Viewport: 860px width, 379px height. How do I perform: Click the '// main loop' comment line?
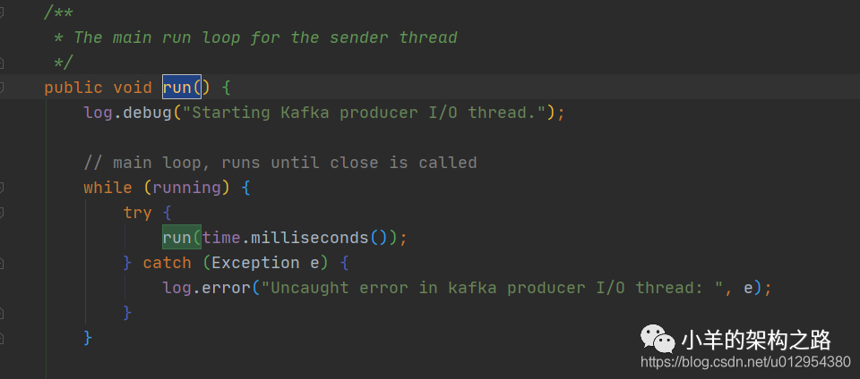[x=279, y=163]
